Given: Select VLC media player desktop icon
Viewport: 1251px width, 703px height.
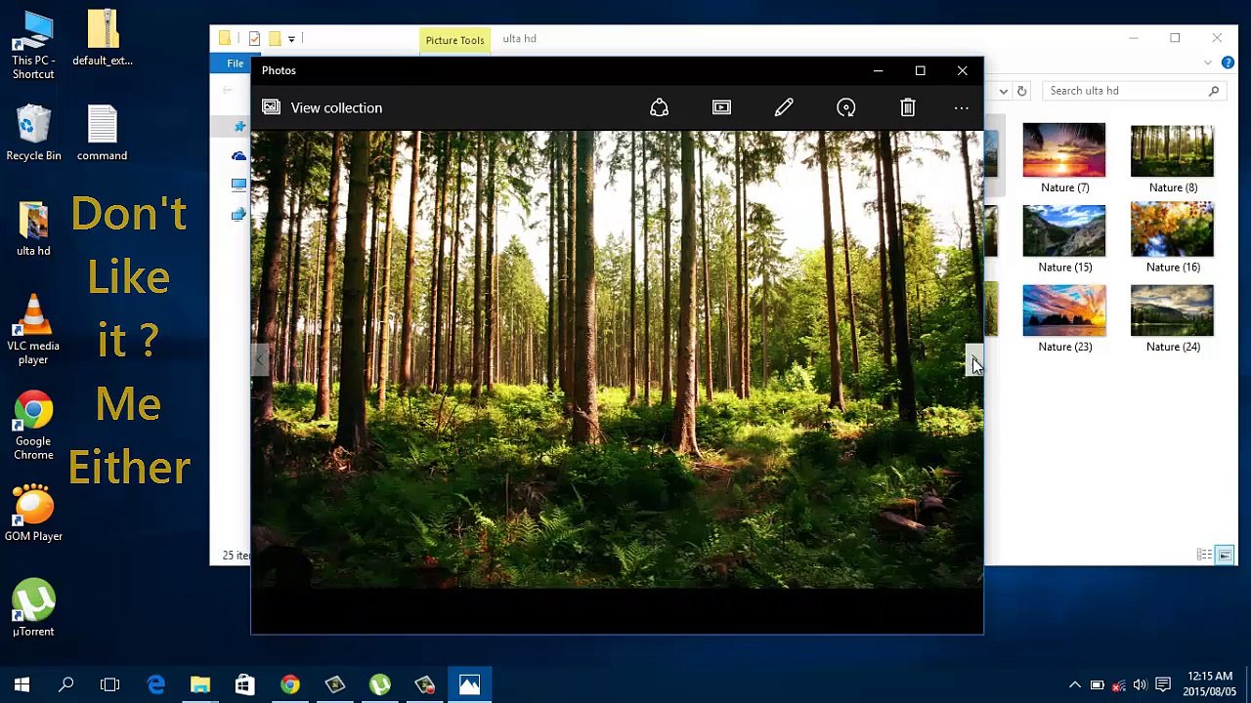Looking at the screenshot, I should [x=33, y=331].
